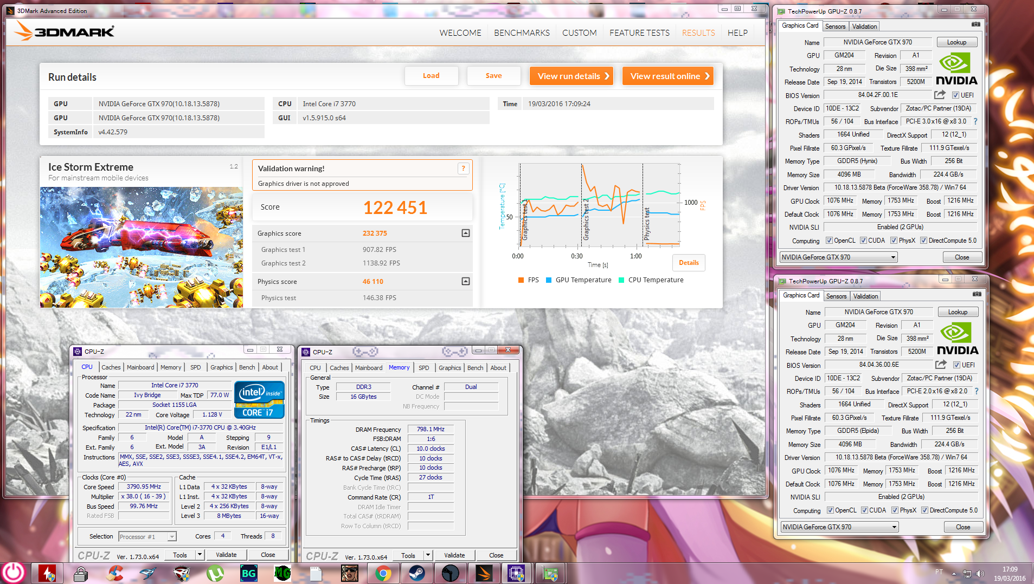Click the volume speaker icon in system tray

980,573
